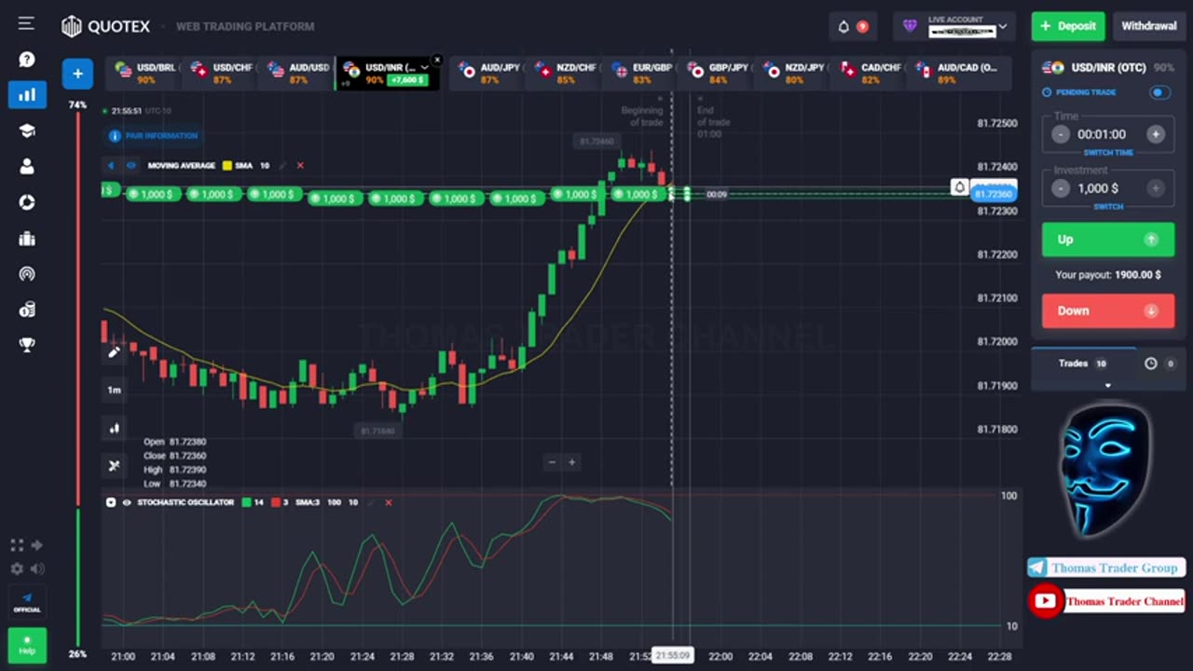
Task: Switch to the EUR/GBP asset tab
Action: pyautogui.click(x=641, y=74)
